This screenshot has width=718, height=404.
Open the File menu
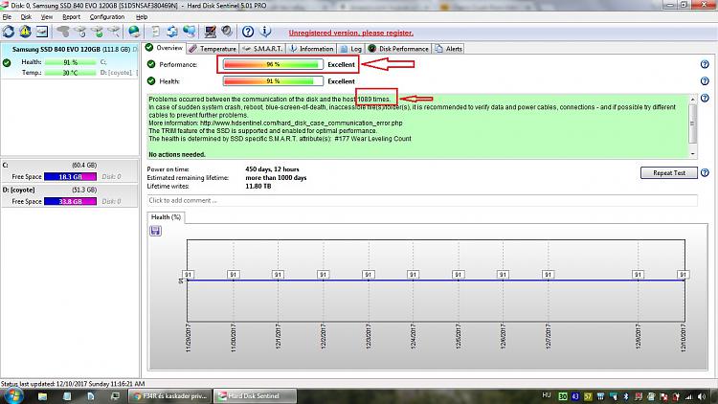(x=7, y=17)
